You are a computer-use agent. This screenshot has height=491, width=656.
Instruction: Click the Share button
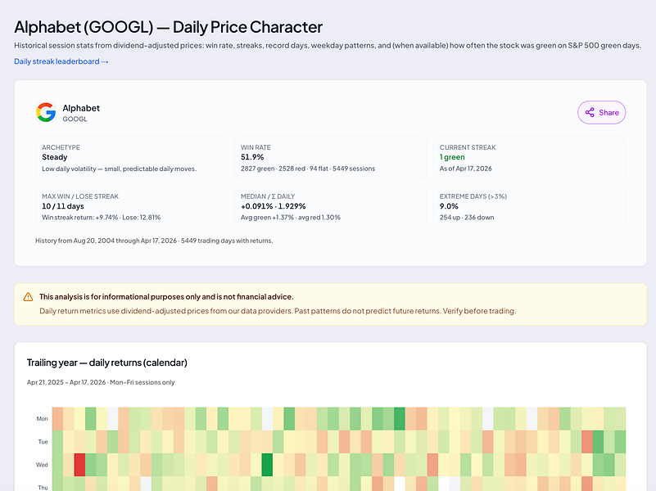[602, 112]
